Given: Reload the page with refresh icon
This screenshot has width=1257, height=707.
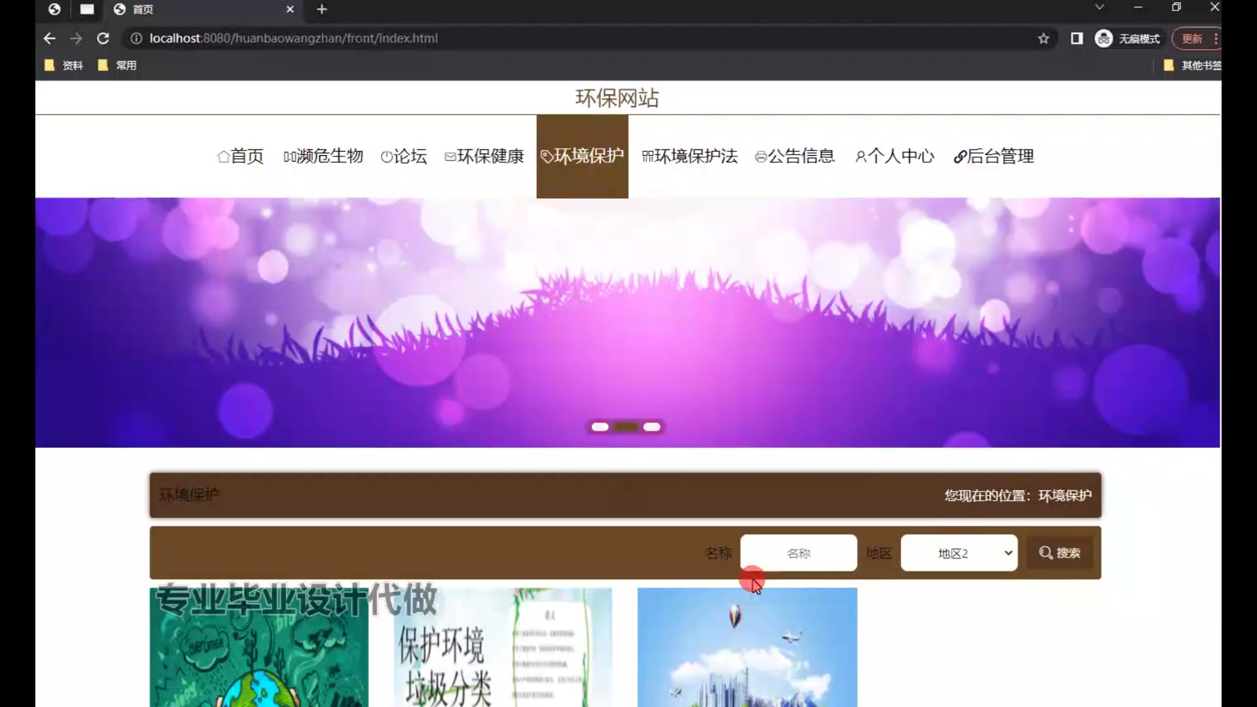Looking at the screenshot, I should pos(103,39).
